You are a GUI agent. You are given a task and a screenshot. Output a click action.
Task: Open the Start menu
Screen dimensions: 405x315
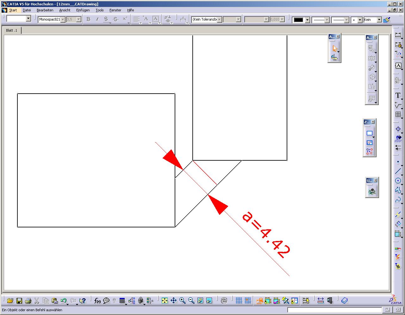tap(13, 10)
